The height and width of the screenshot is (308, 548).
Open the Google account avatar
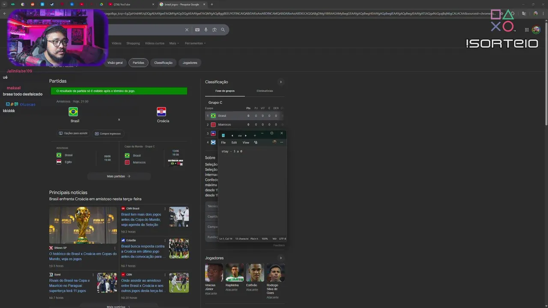(536, 30)
